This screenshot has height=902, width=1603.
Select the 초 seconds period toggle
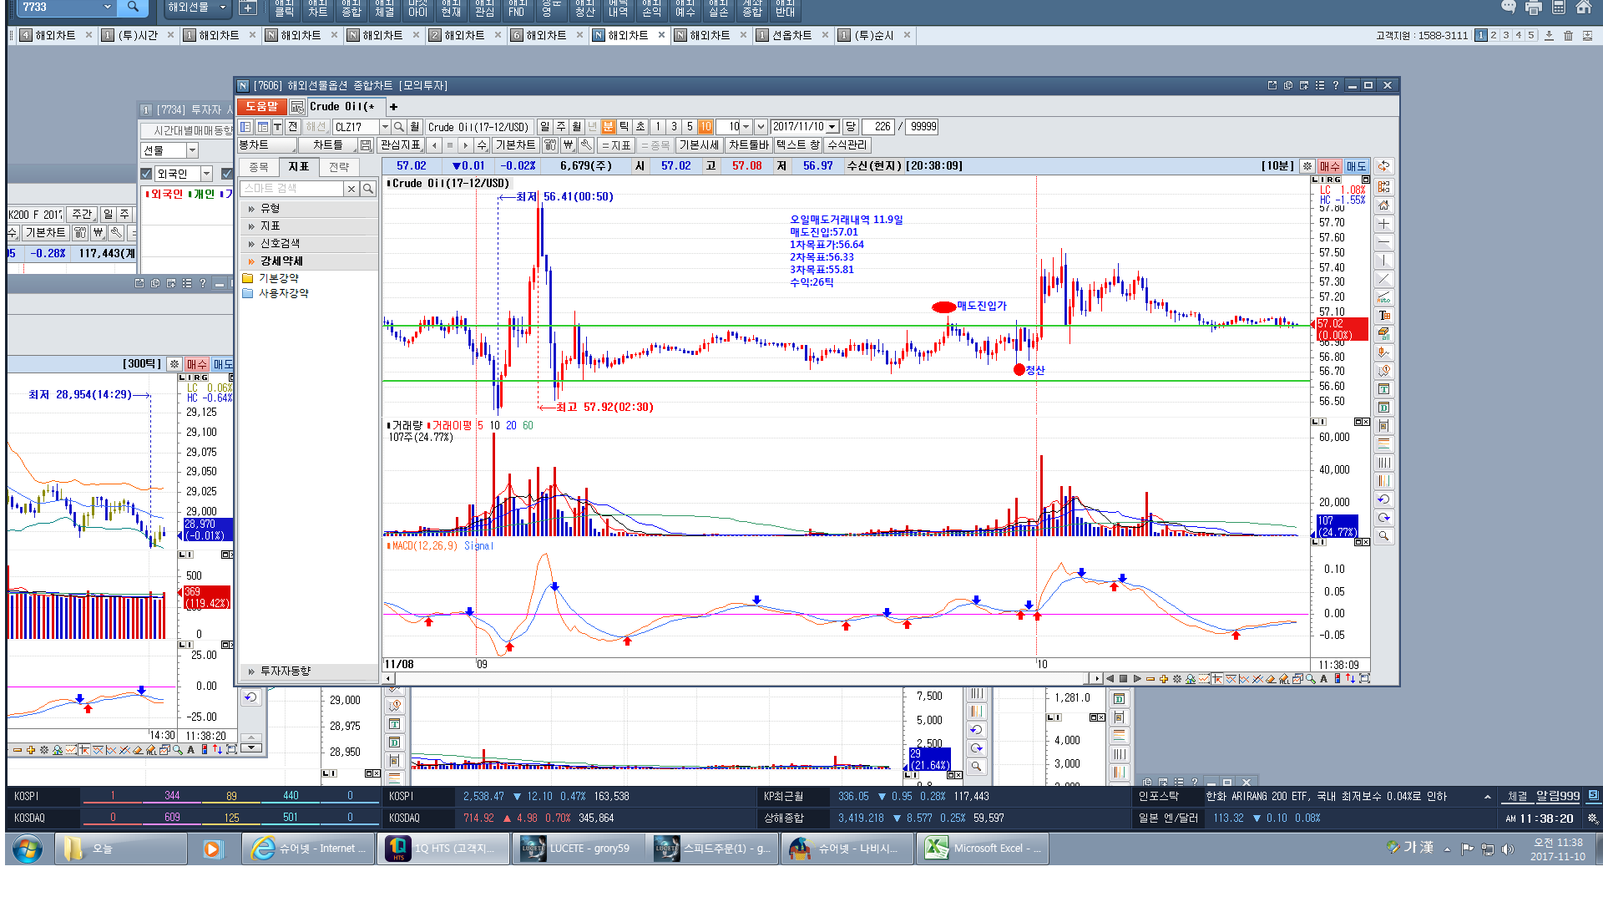tap(640, 127)
